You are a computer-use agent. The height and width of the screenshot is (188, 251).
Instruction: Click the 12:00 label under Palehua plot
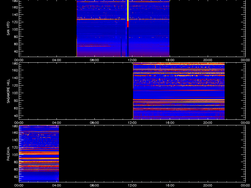click(132, 185)
